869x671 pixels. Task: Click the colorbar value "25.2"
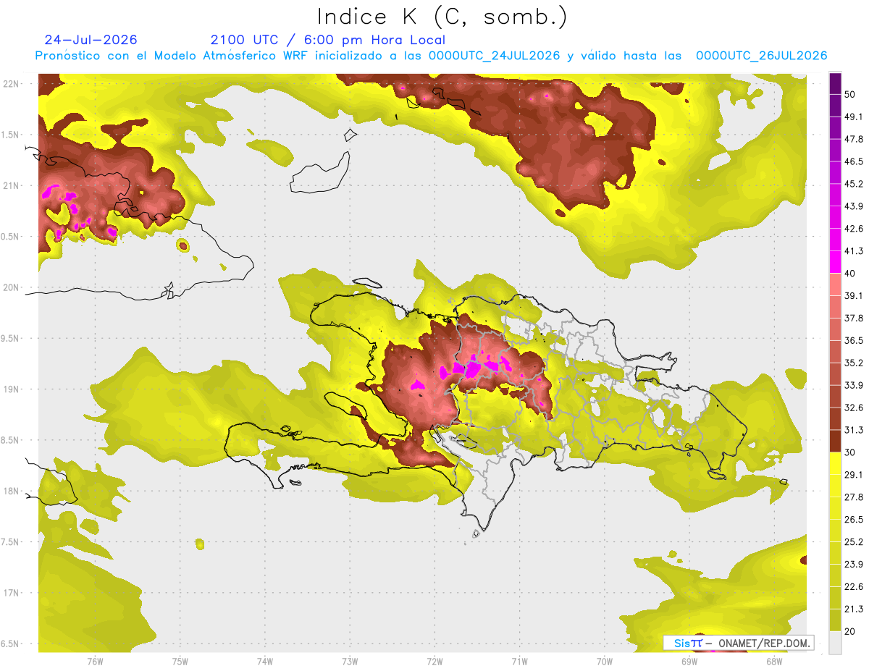point(854,542)
